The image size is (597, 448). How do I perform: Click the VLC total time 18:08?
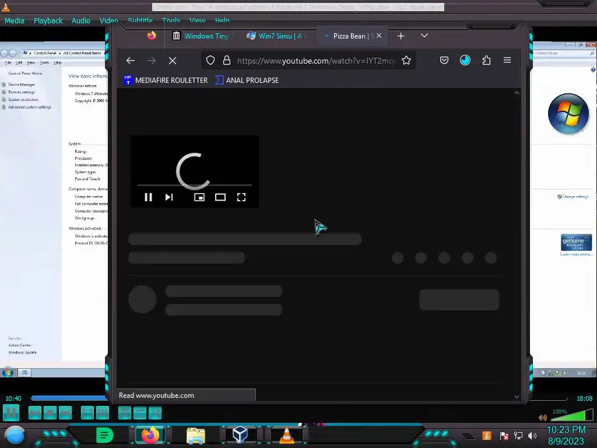(584, 398)
